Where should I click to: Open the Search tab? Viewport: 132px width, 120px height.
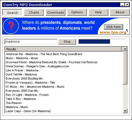pos(12,12)
